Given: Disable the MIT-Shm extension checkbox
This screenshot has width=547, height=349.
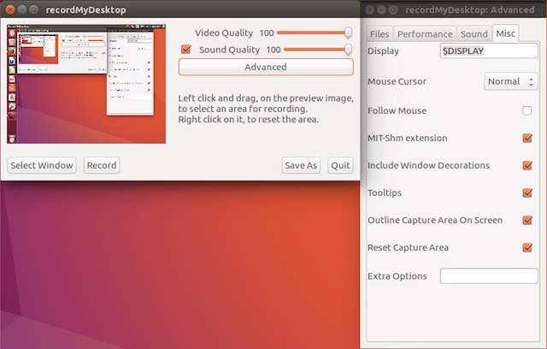Looking at the screenshot, I should click(526, 138).
